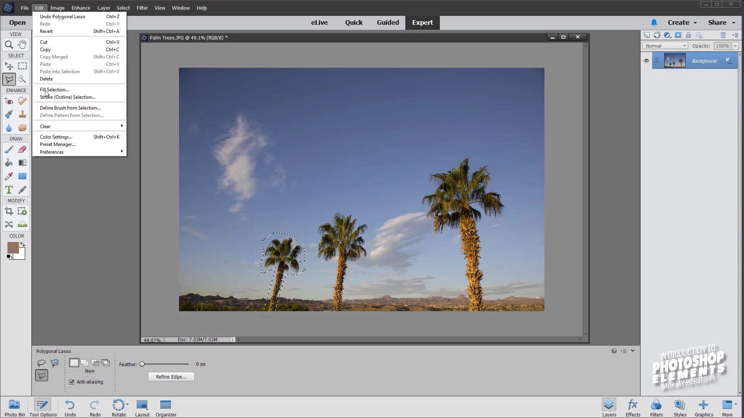Choose Fill Selection from the Edit menu
The height and width of the screenshot is (418, 744).
(54, 89)
